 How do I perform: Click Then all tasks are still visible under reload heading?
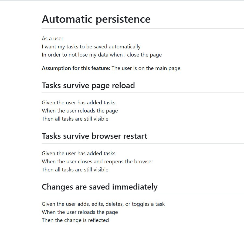pyautogui.click(x=75, y=119)
